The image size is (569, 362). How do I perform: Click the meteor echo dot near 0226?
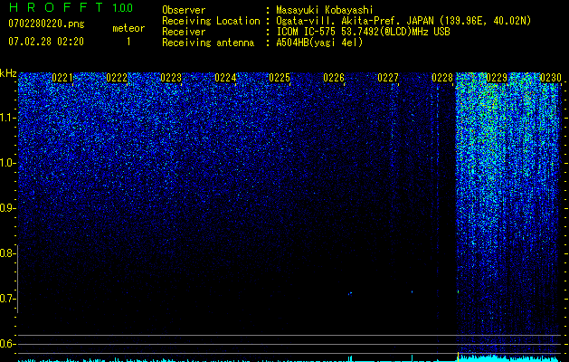tap(350, 293)
